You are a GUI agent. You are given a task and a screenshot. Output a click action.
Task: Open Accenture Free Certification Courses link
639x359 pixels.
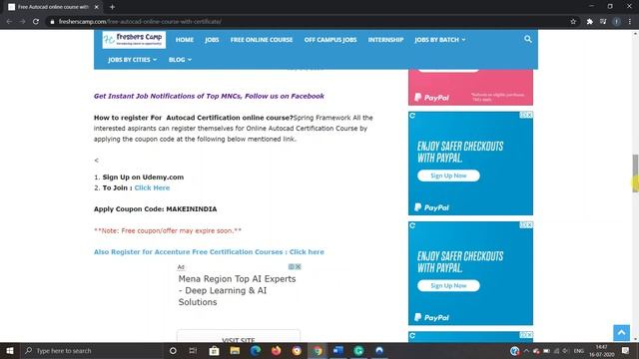click(x=209, y=252)
